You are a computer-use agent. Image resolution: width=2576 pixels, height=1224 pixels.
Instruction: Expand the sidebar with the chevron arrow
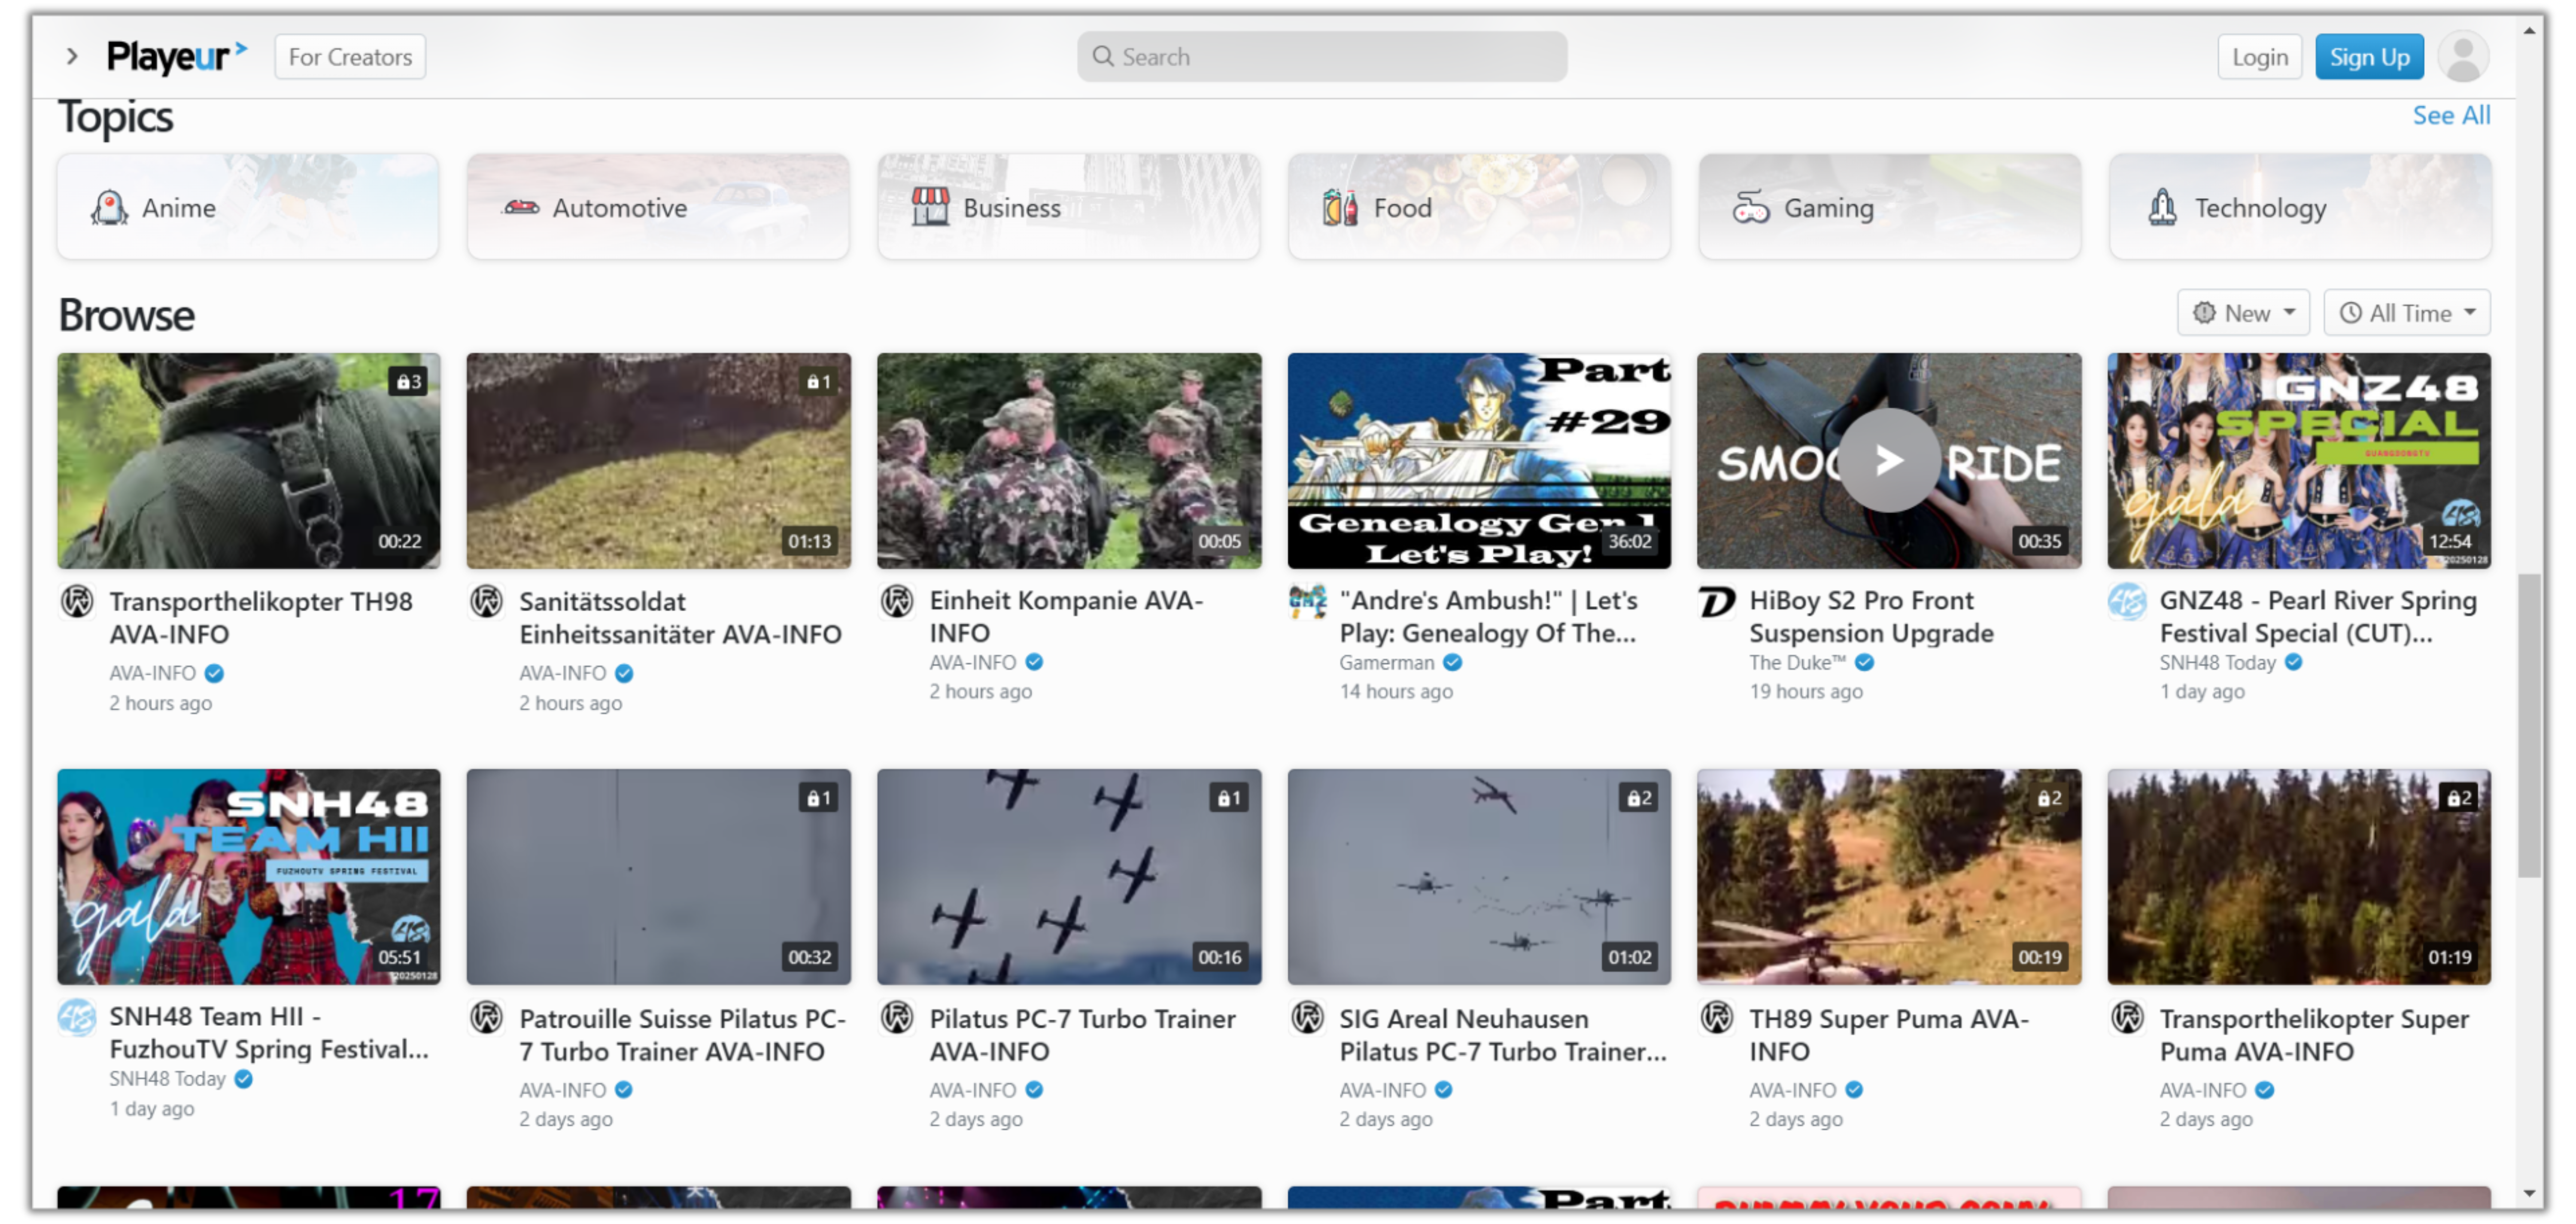72,57
